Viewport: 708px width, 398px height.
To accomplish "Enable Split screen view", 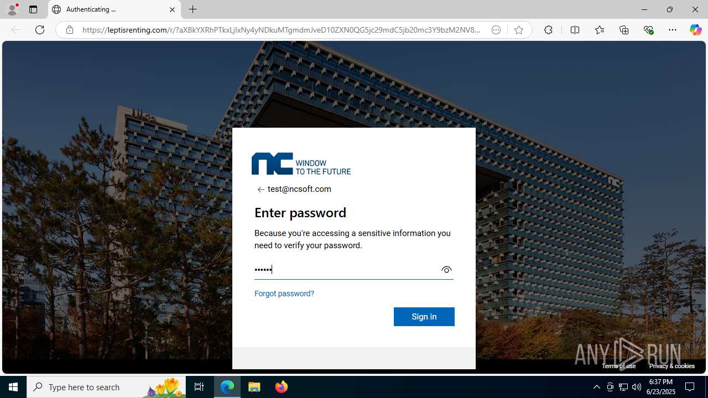I will pos(575,30).
